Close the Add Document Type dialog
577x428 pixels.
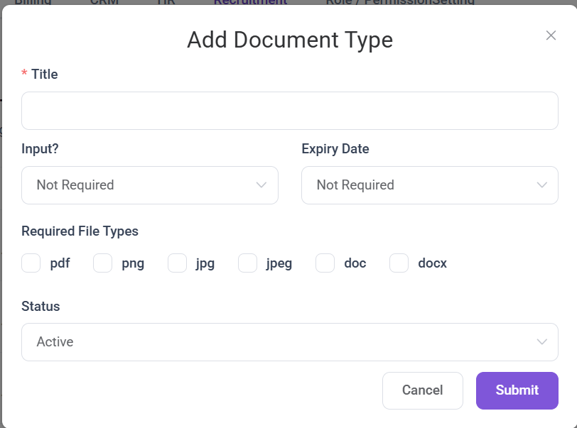click(551, 35)
